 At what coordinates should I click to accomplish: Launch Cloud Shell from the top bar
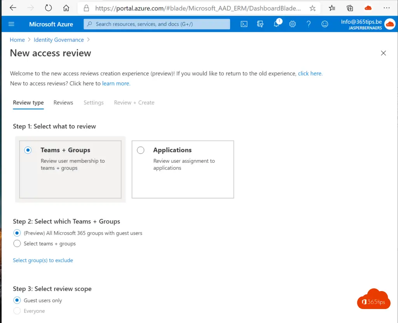244,24
